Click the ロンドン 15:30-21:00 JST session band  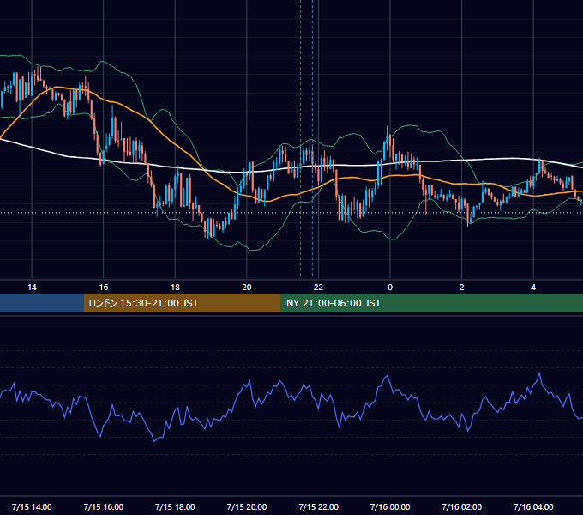[x=182, y=303]
